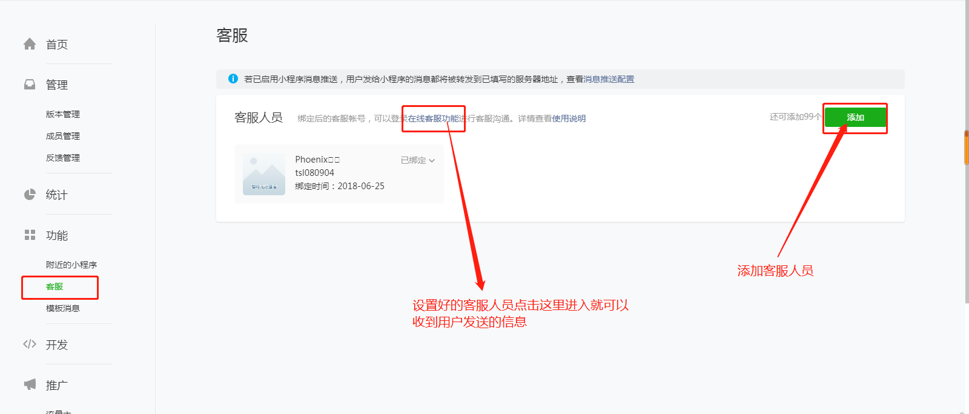Viewport: 969px width, 414px height.
Task: Click the 推广 megaphone icon
Action: pos(30,384)
